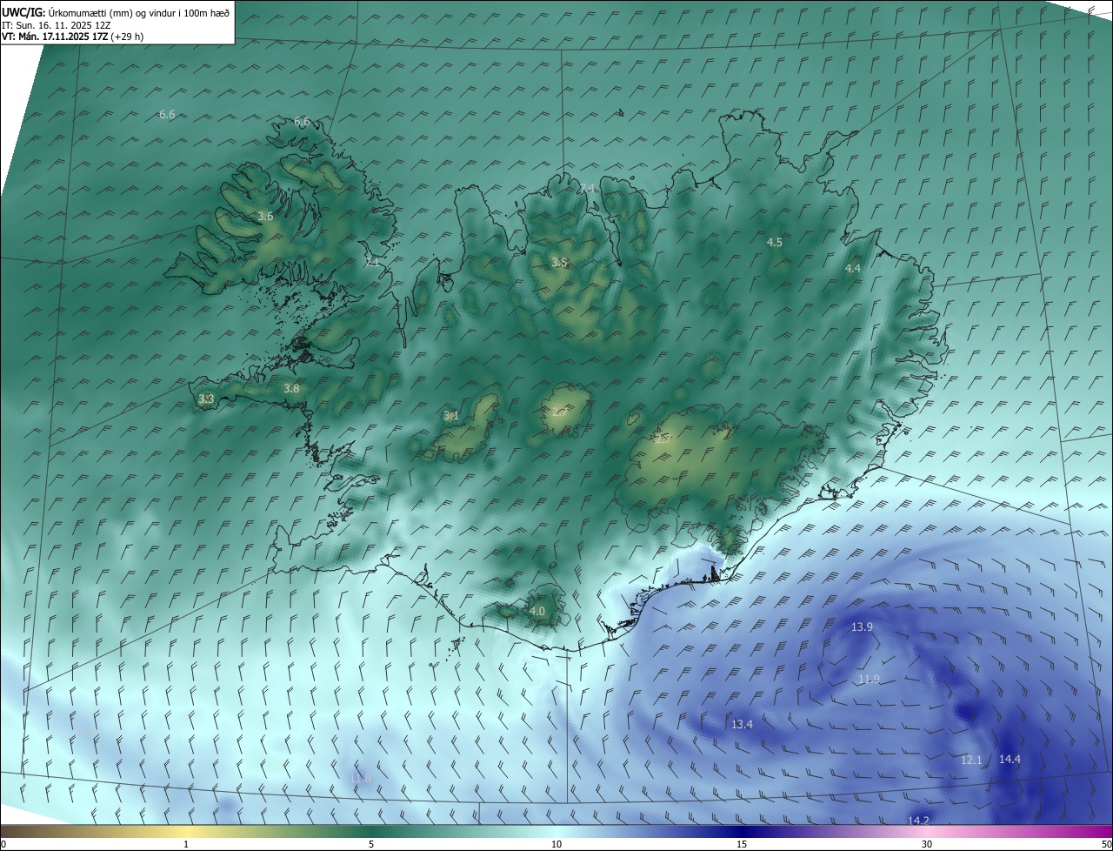Click the 11.9 value label
Image resolution: width=1113 pixels, height=851 pixels.
[869, 679]
